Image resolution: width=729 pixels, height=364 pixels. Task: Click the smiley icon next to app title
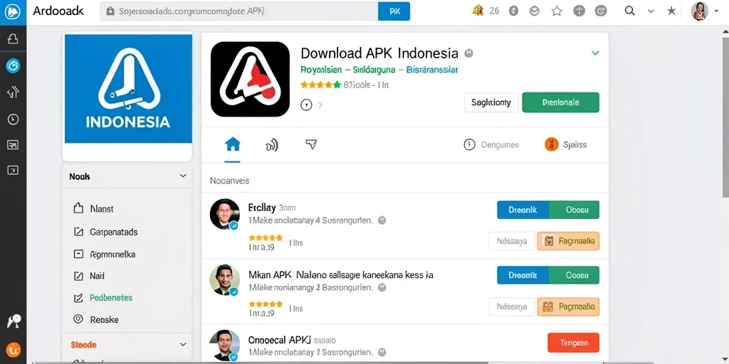pos(469,53)
